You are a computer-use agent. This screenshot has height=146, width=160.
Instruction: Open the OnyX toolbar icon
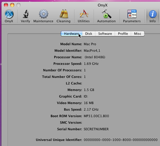9,16
